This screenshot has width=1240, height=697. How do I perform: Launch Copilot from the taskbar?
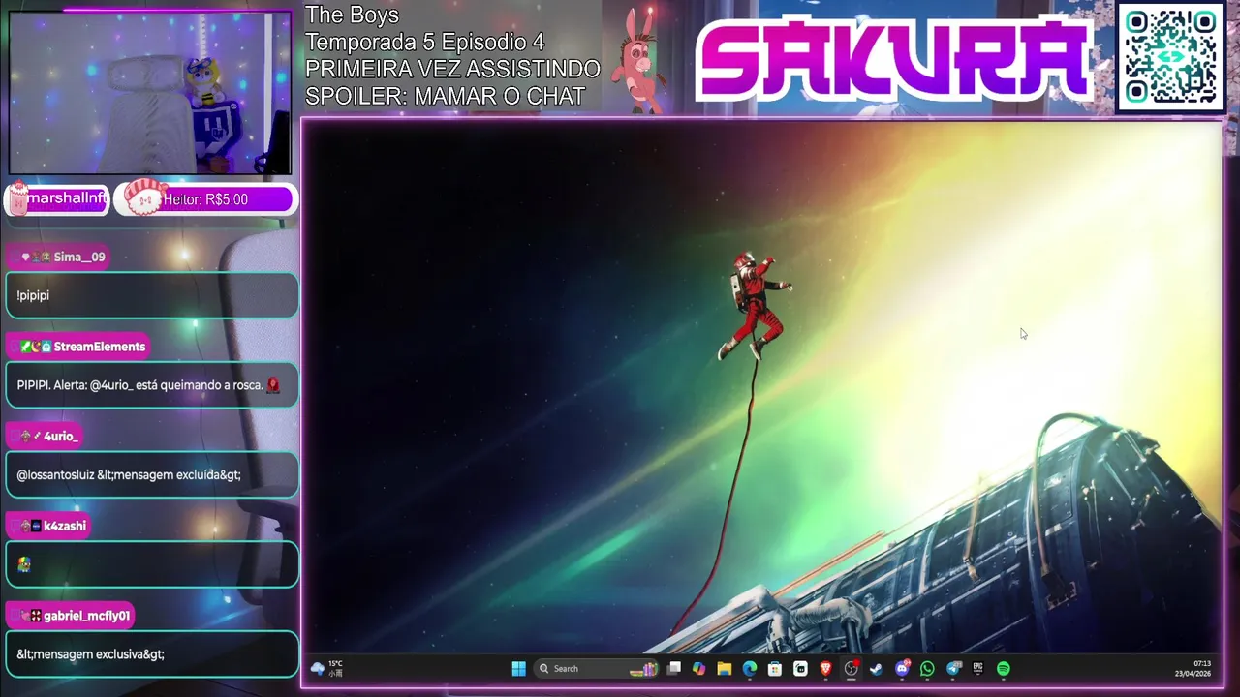coord(698,668)
